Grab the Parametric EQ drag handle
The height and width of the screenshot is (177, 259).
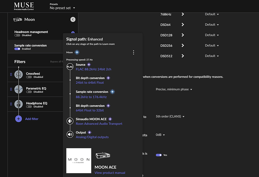(11, 89)
